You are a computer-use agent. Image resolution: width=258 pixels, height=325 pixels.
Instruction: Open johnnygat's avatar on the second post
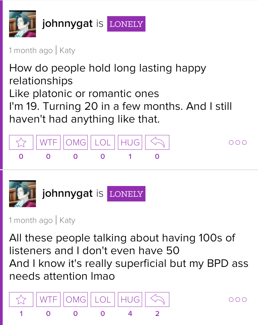[23, 194]
